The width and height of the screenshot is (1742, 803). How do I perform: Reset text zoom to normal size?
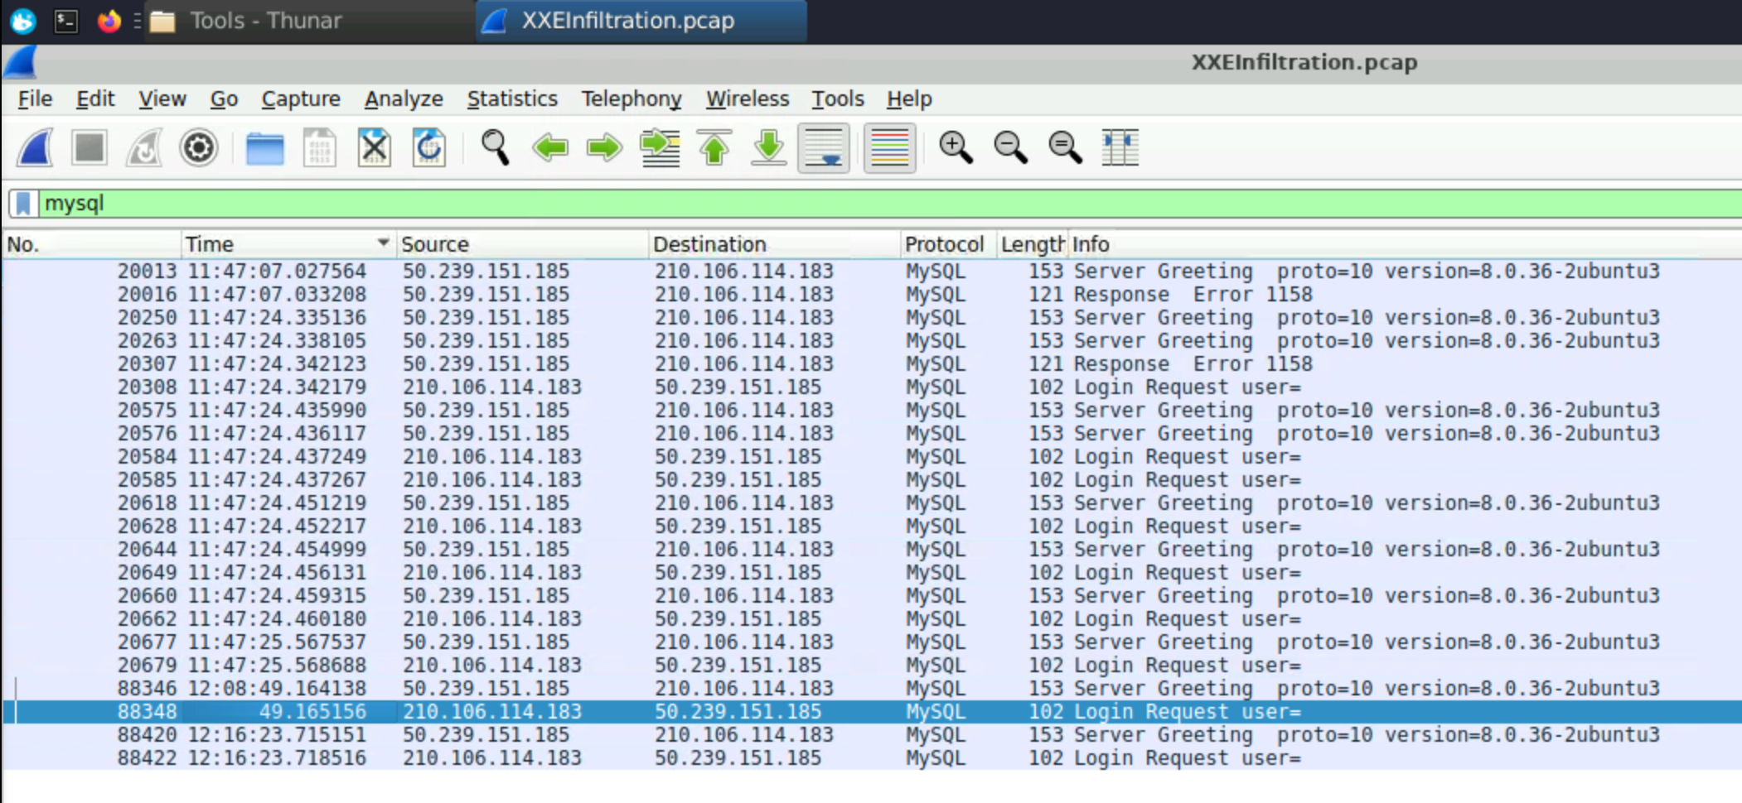(x=1065, y=148)
